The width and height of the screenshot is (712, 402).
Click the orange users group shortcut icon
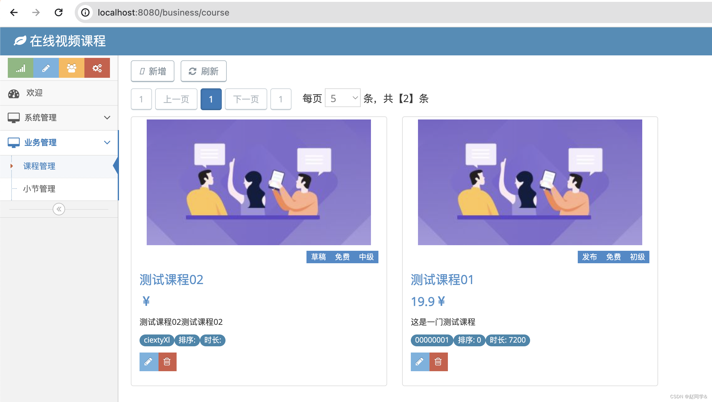pyautogui.click(x=72, y=68)
